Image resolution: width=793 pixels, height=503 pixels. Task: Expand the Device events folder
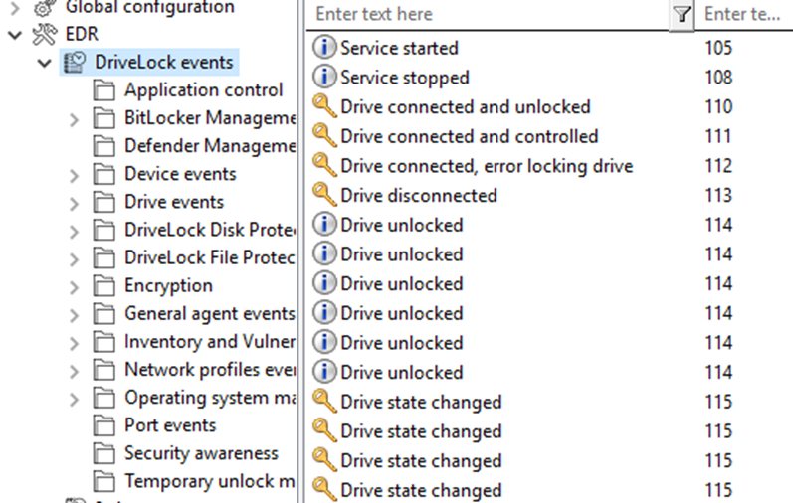click(x=74, y=175)
